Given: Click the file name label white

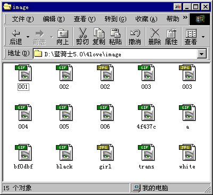Looking at the screenshot, I should (187, 166).
